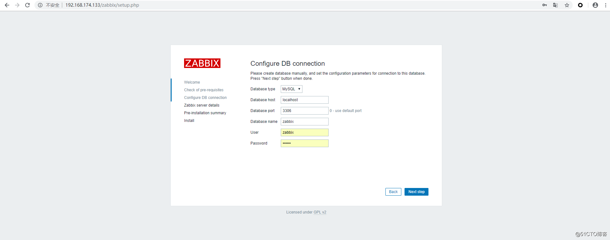Select Configure DB connection step
This screenshot has height=240, width=610.
pos(205,98)
